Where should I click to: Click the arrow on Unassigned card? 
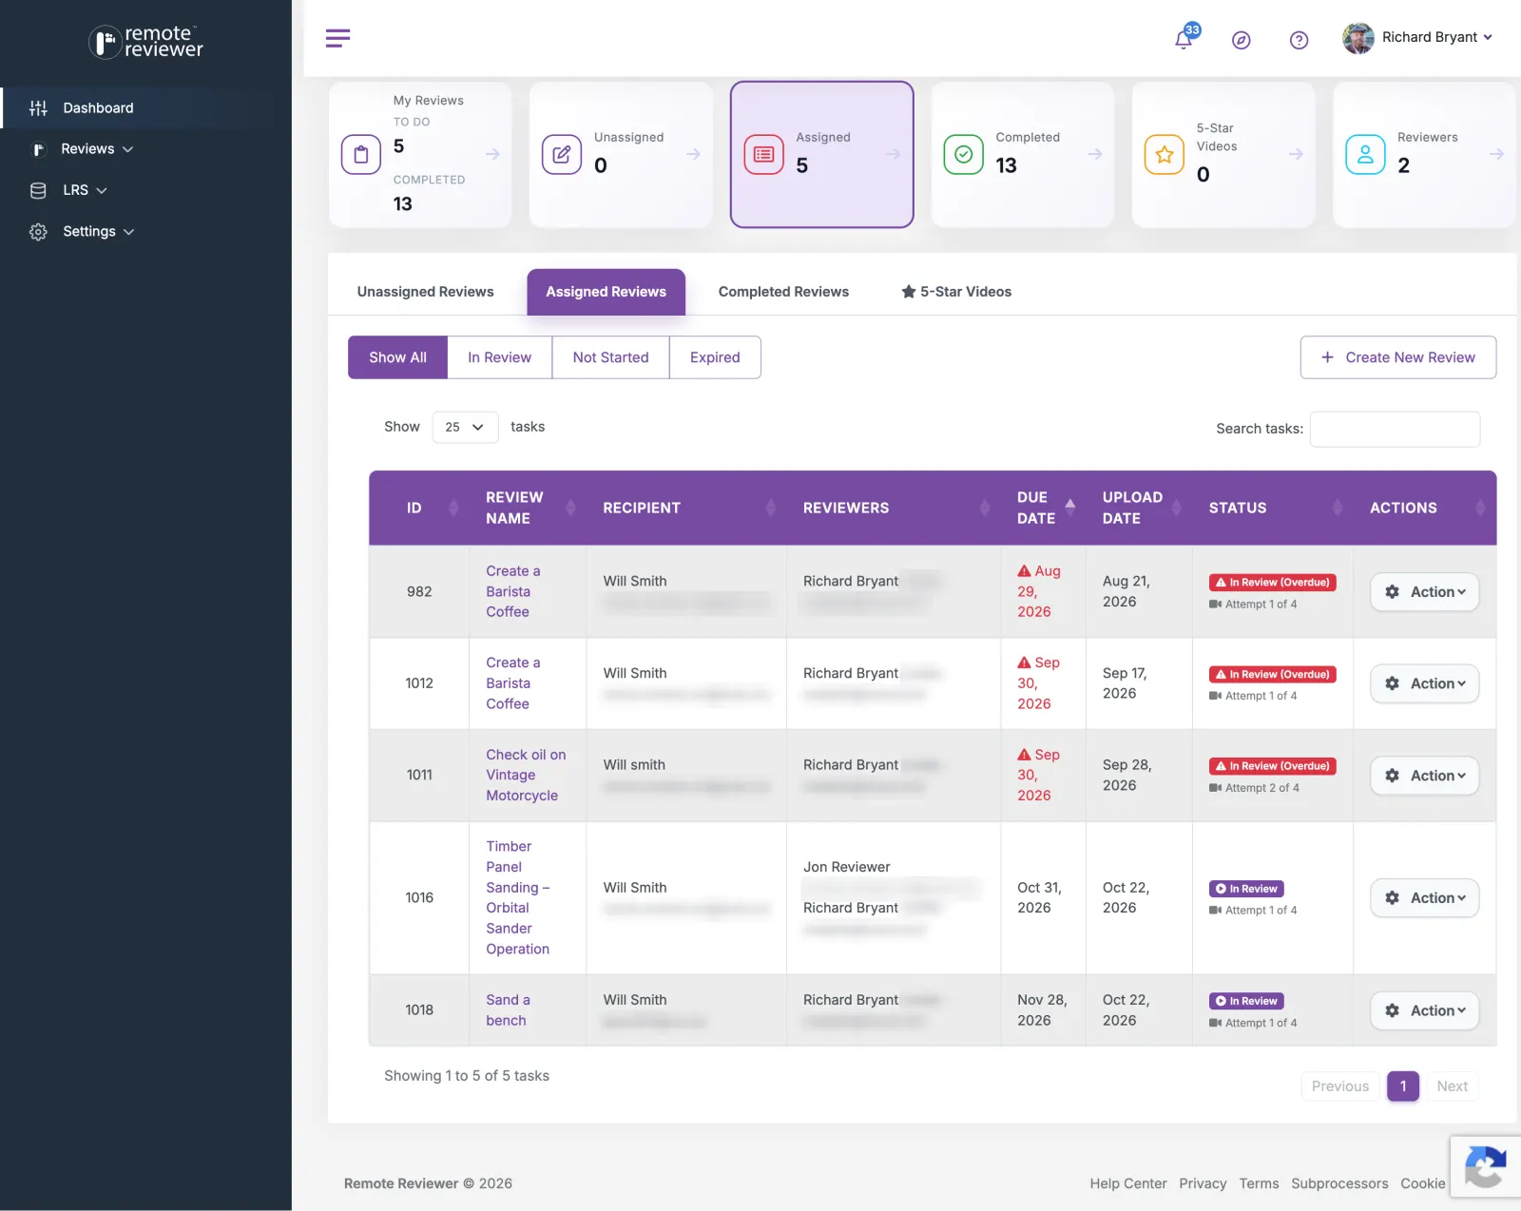[693, 154]
